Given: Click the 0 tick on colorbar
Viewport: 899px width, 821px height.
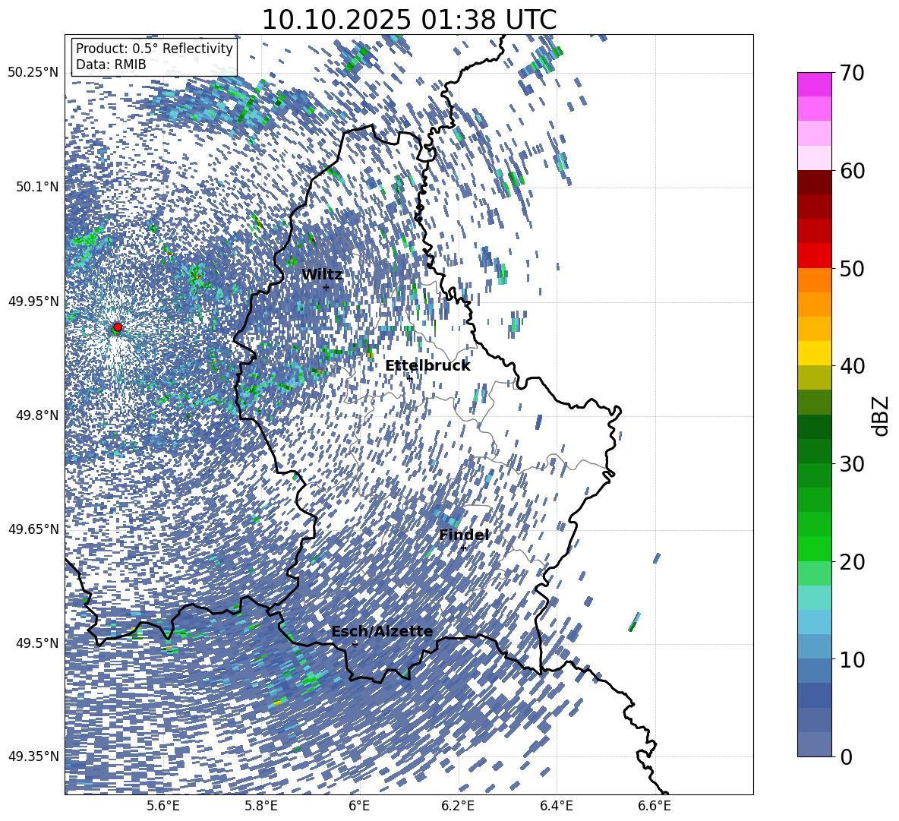Looking at the screenshot, I should point(847,756).
